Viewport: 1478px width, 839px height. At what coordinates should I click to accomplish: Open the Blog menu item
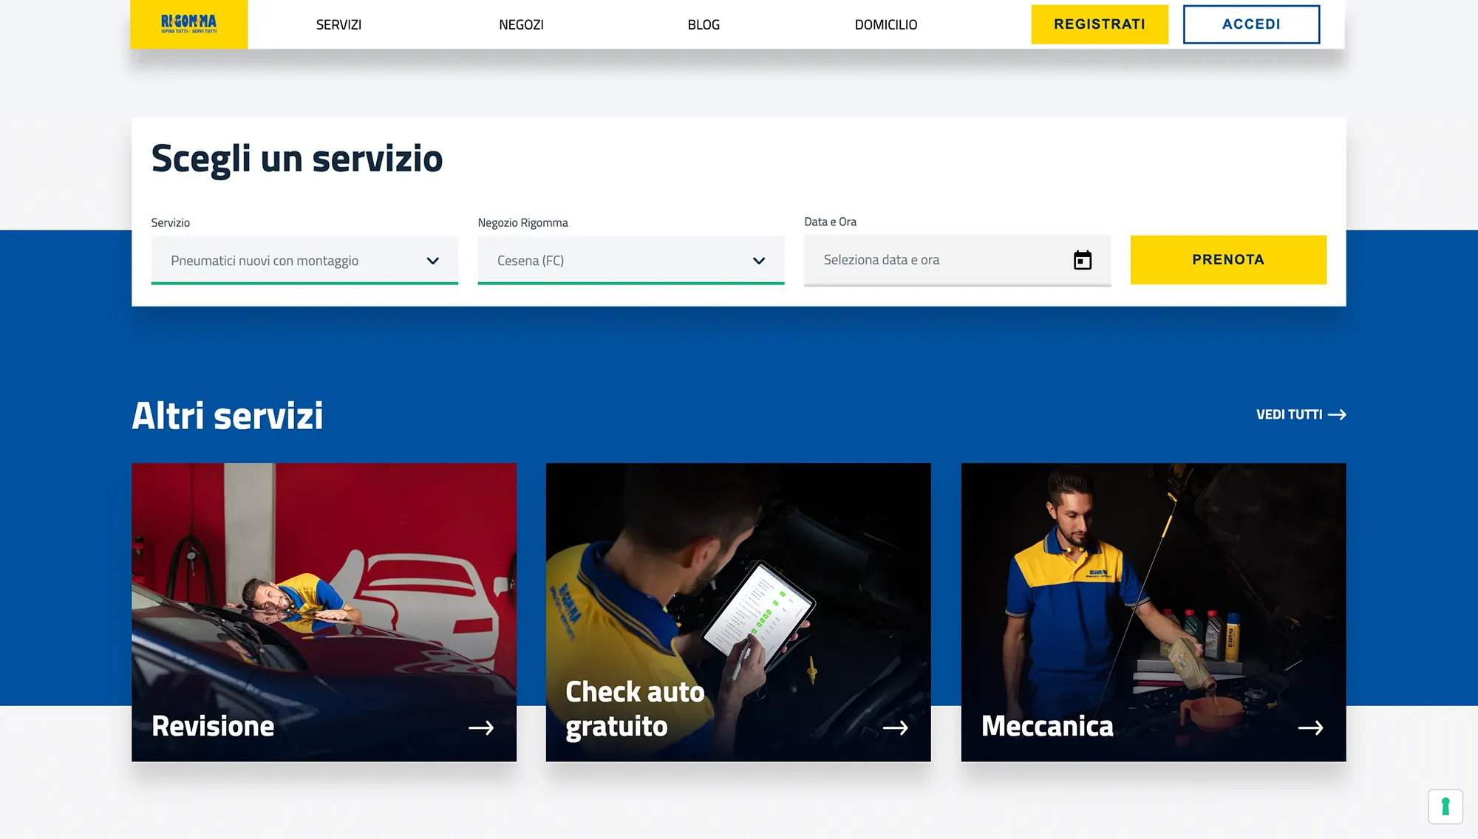coord(704,24)
